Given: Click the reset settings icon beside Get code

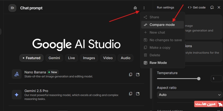Looking at the screenshot, I should click(212, 7).
